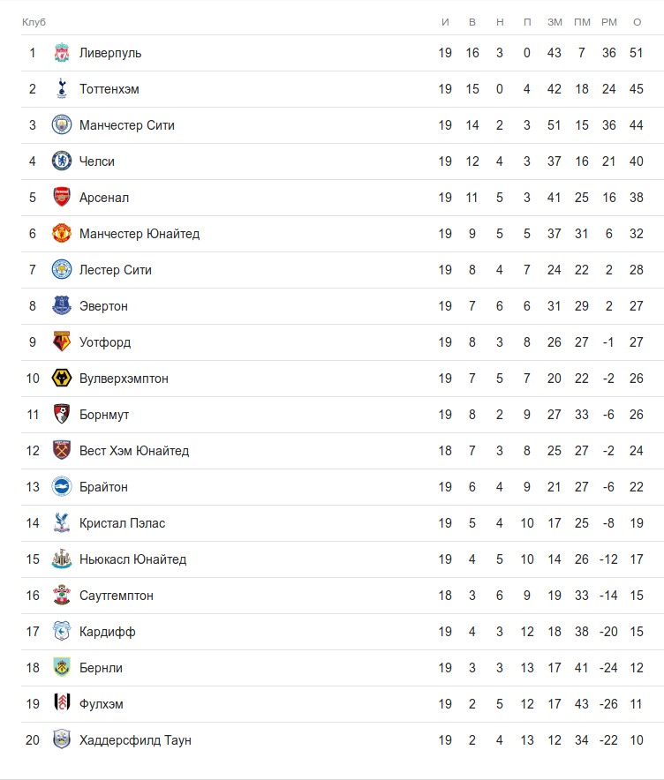Open the Хаддерсфилд Таун team link
The image size is (664, 780).
135,740
